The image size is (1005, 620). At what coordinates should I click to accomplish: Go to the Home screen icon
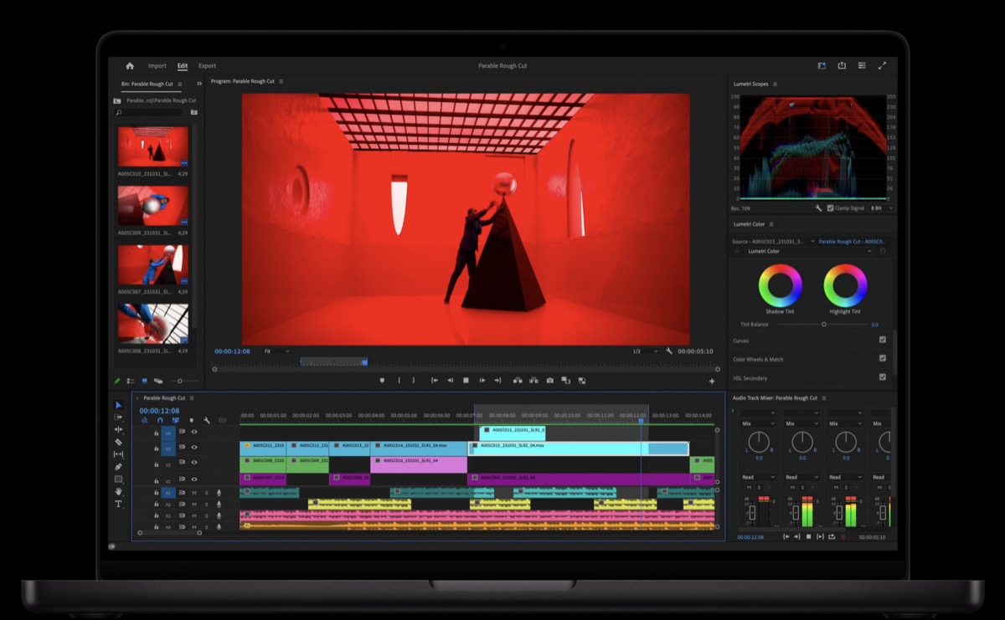[130, 66]
